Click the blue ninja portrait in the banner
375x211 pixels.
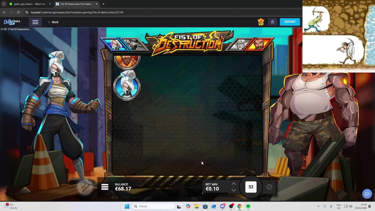pyautogui.click(x=115, y=45)
